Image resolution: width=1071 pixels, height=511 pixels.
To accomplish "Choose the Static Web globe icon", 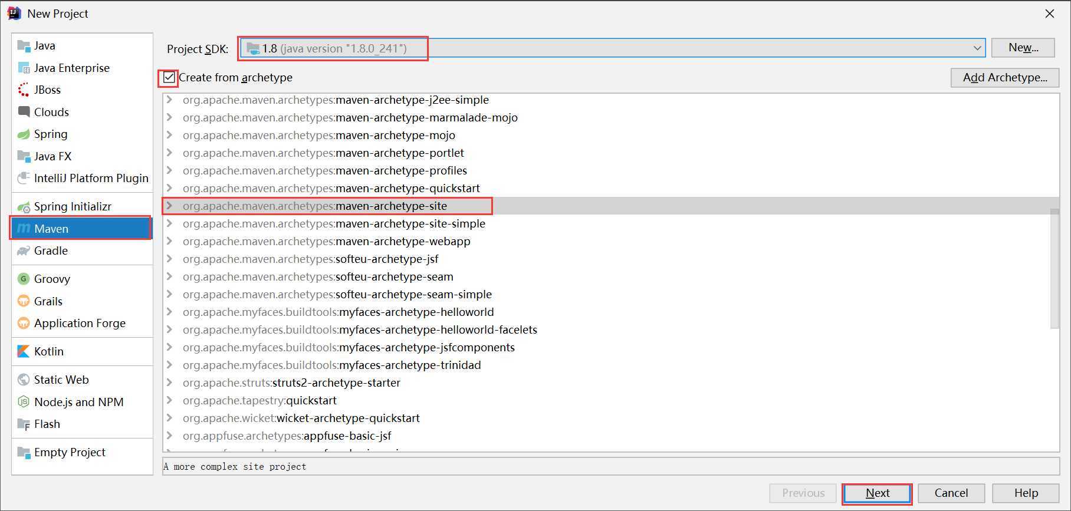I will [x=24, y=380].
